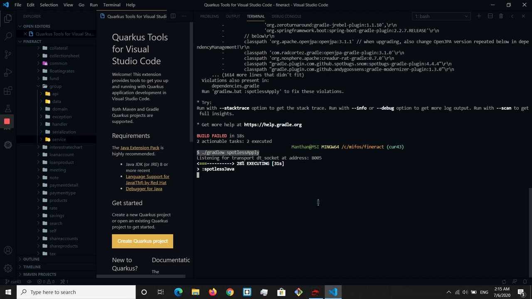532x299 pixels.
Task: Split the editor right
Action: pos(173,16)
